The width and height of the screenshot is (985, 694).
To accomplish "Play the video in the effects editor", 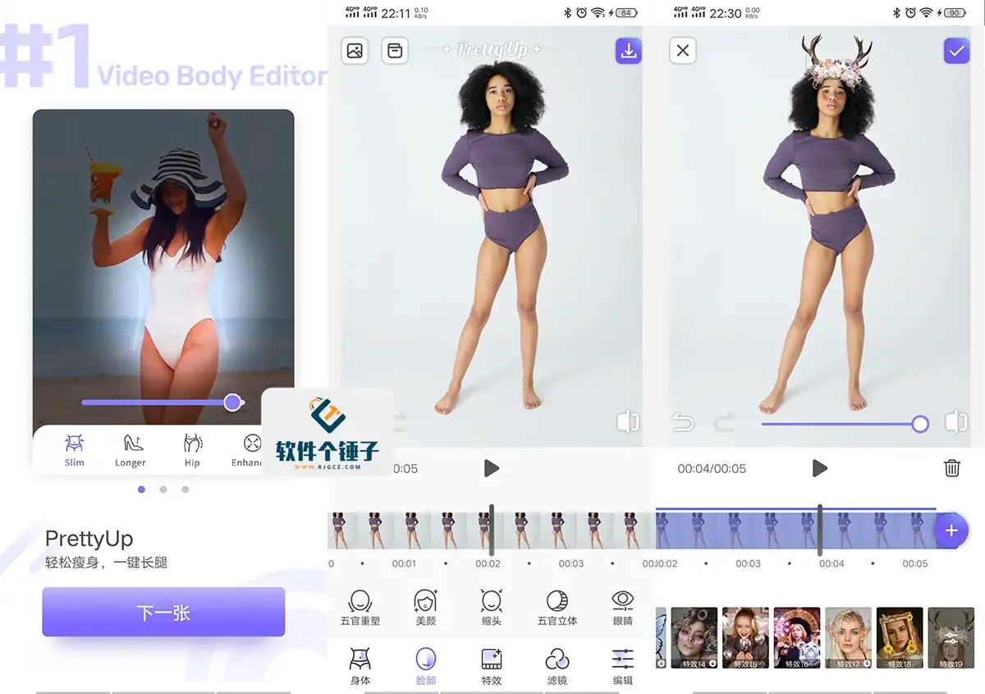I will [x=819, y=468].
